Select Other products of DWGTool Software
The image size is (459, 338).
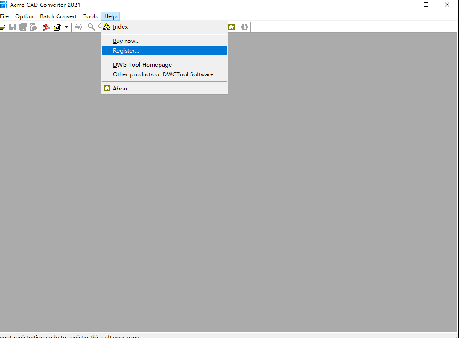165,74
